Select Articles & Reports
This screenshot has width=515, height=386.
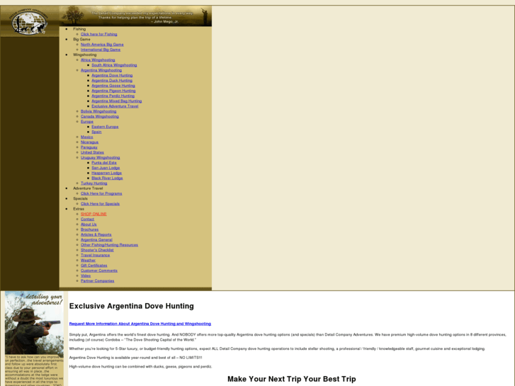96,234
